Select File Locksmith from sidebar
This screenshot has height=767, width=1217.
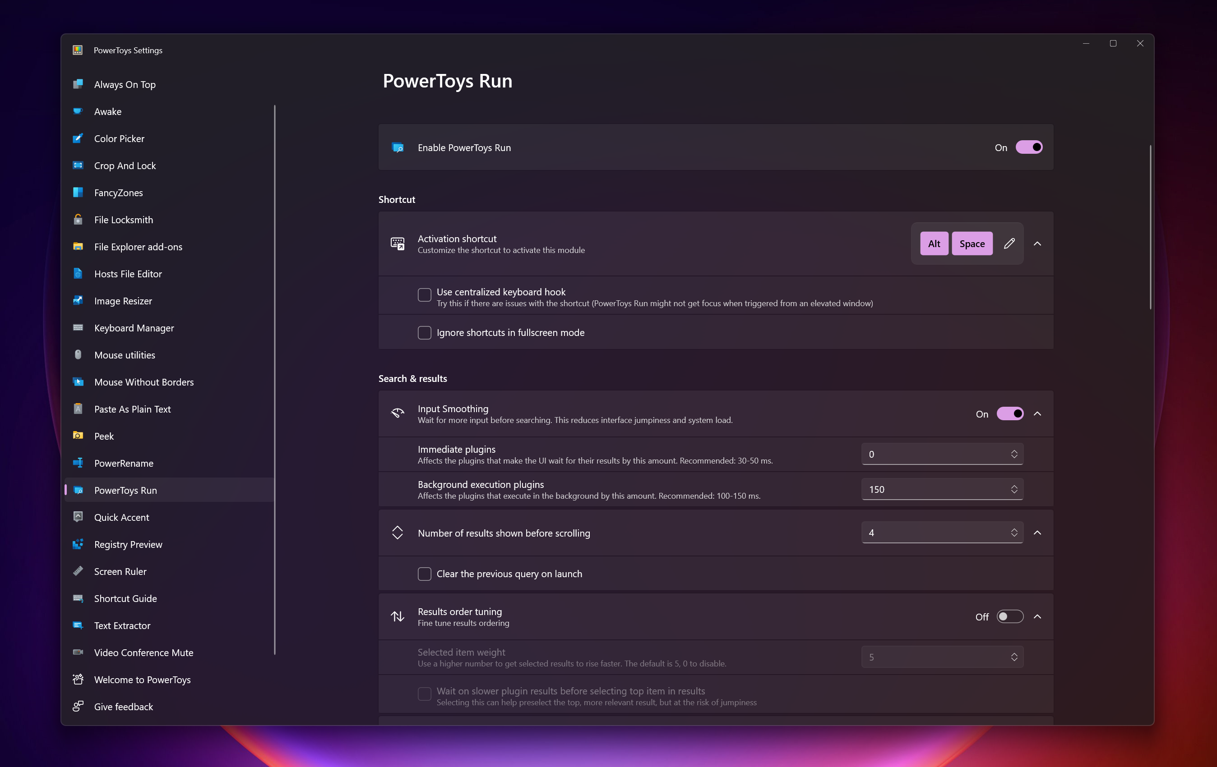pos(123,219)
